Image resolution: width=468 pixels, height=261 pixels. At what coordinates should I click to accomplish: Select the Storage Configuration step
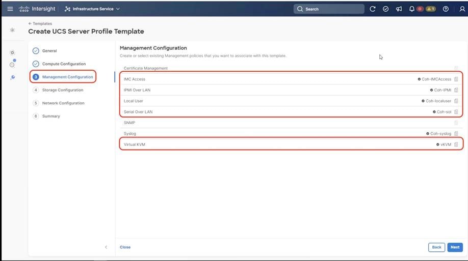point(58,90)
